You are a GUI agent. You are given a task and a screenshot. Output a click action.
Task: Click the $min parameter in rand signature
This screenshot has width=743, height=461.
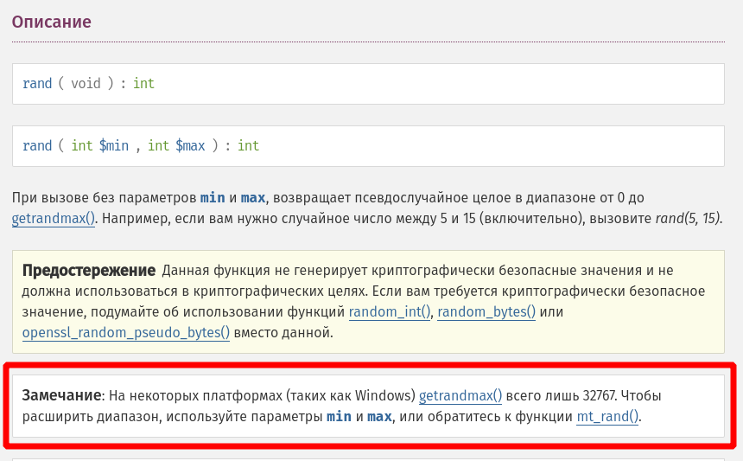tap(114, 146)
